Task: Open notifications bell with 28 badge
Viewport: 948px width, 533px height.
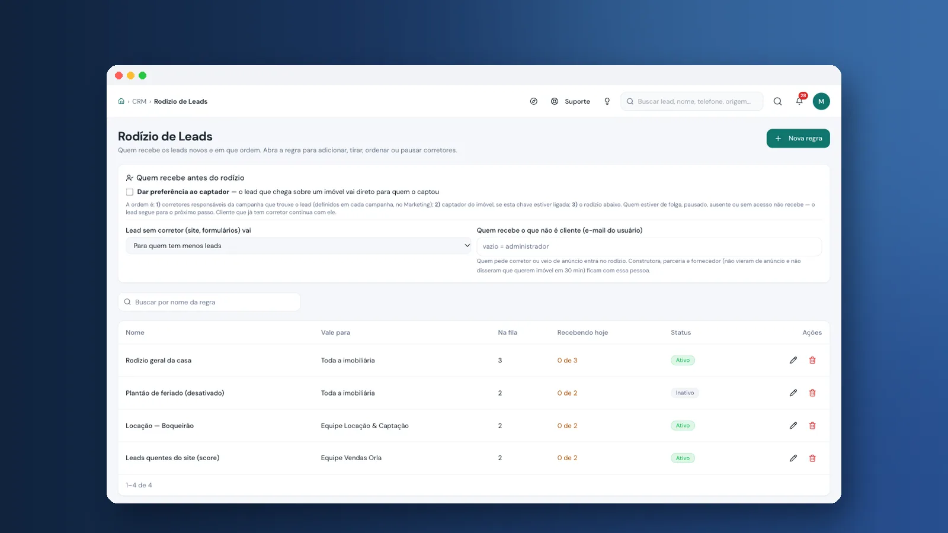Action: coord(800,101)
